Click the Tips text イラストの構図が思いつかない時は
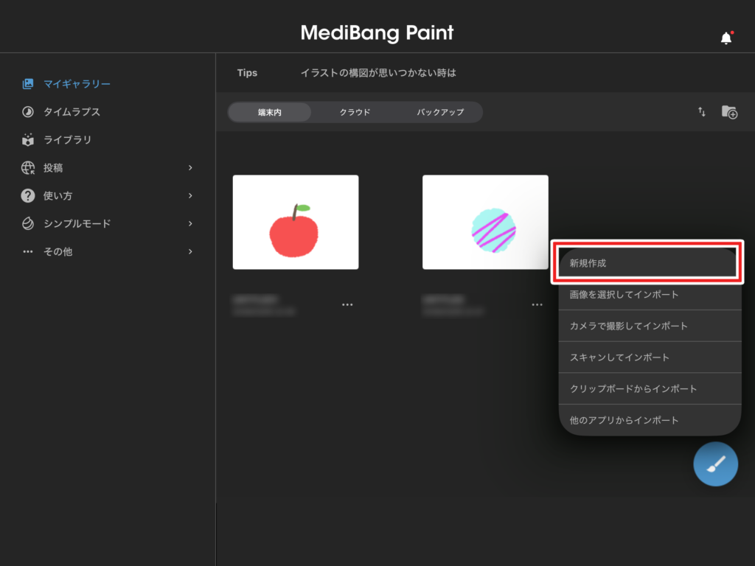The image size is (755, 566). click(378, 73)
